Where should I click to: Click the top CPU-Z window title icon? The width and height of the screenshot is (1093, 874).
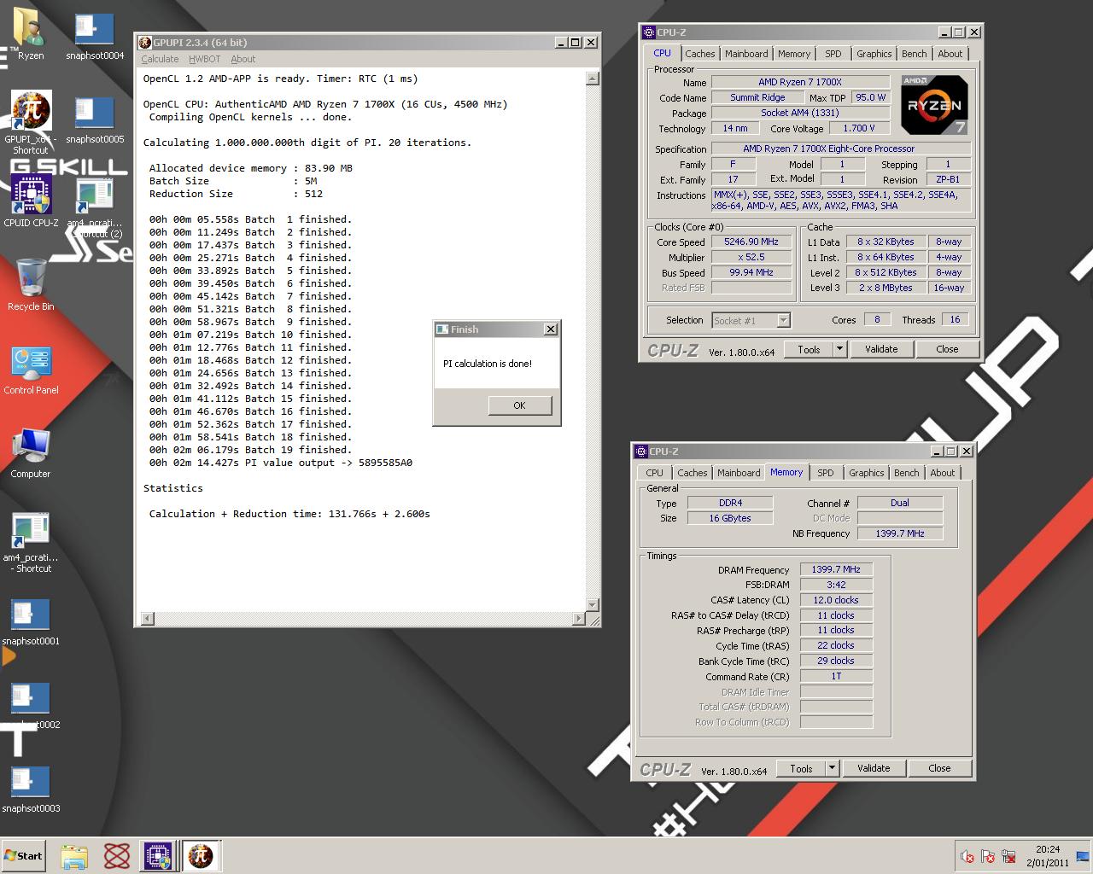click(x=649, y=32)
